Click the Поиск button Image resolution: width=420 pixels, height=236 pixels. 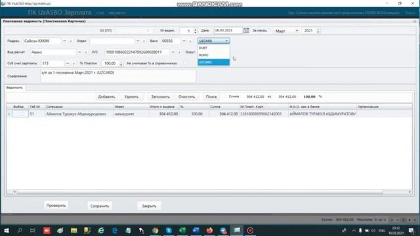tap(211, 96)
